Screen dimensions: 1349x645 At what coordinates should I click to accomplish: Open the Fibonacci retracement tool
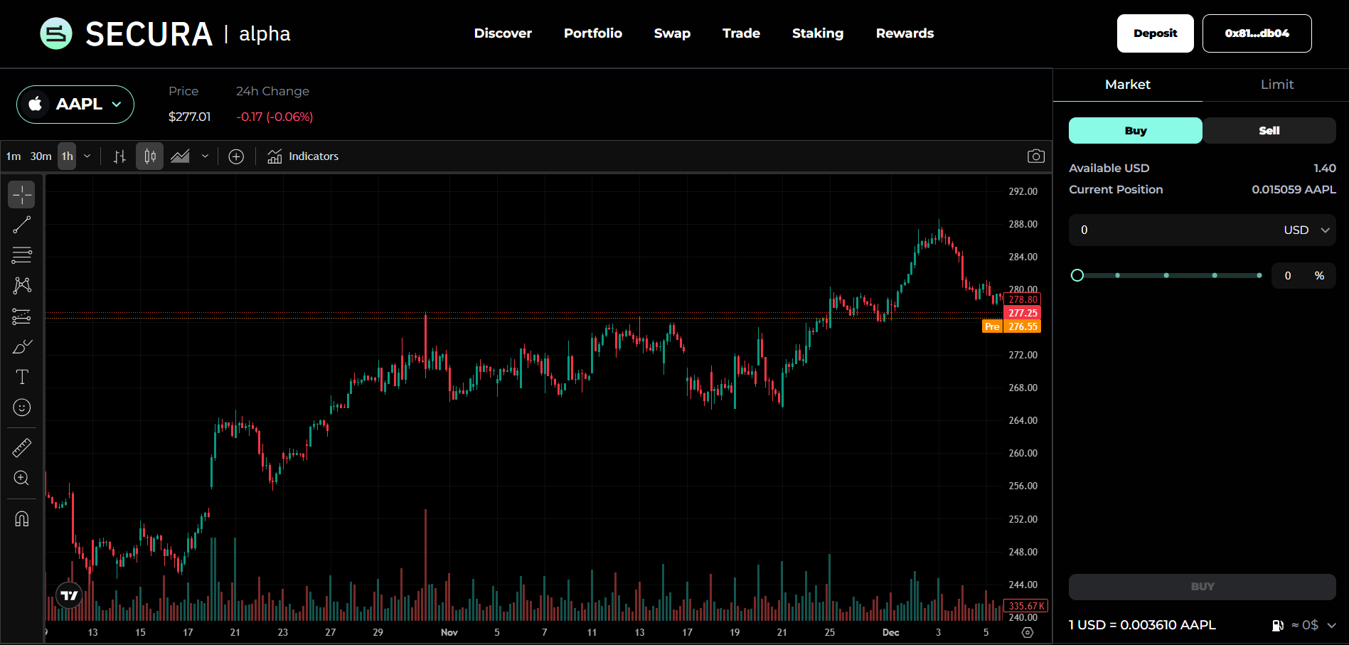(21, 255)
